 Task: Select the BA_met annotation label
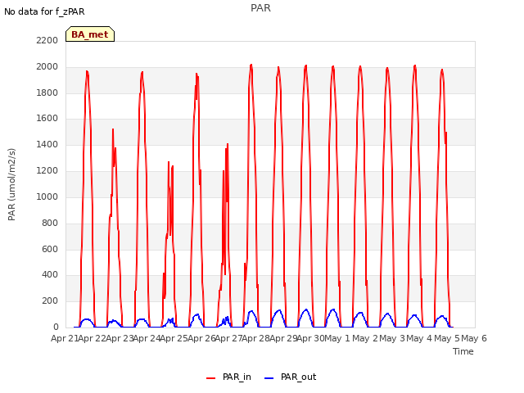tap(90, 34)
